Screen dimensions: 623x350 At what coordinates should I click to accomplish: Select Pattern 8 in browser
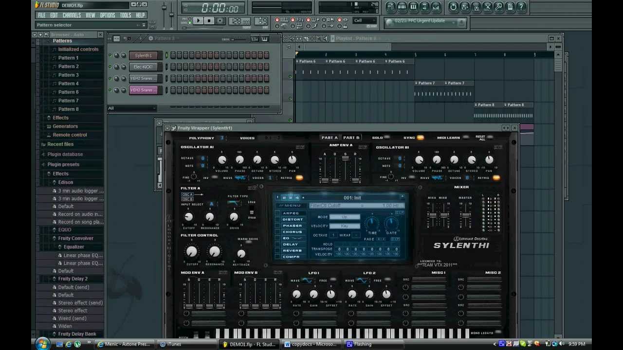click(68, 109)
